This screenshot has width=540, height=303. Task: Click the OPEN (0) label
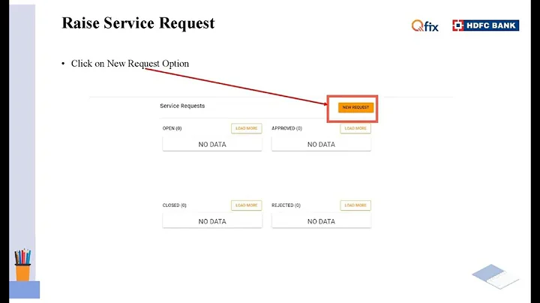click(172, 128)
